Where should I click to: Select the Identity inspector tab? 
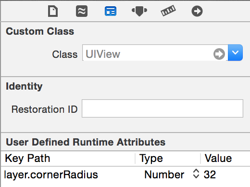111,11
